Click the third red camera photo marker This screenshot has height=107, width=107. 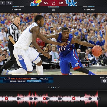click(74, 98)
